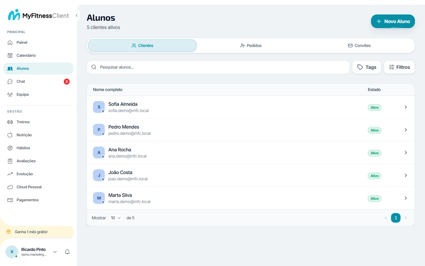
Task: Open the Mostrar 10 rows-per-page dropdown
Action: [x=116, y=218]
